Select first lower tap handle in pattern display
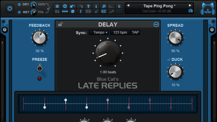 [x=44, y=107]
